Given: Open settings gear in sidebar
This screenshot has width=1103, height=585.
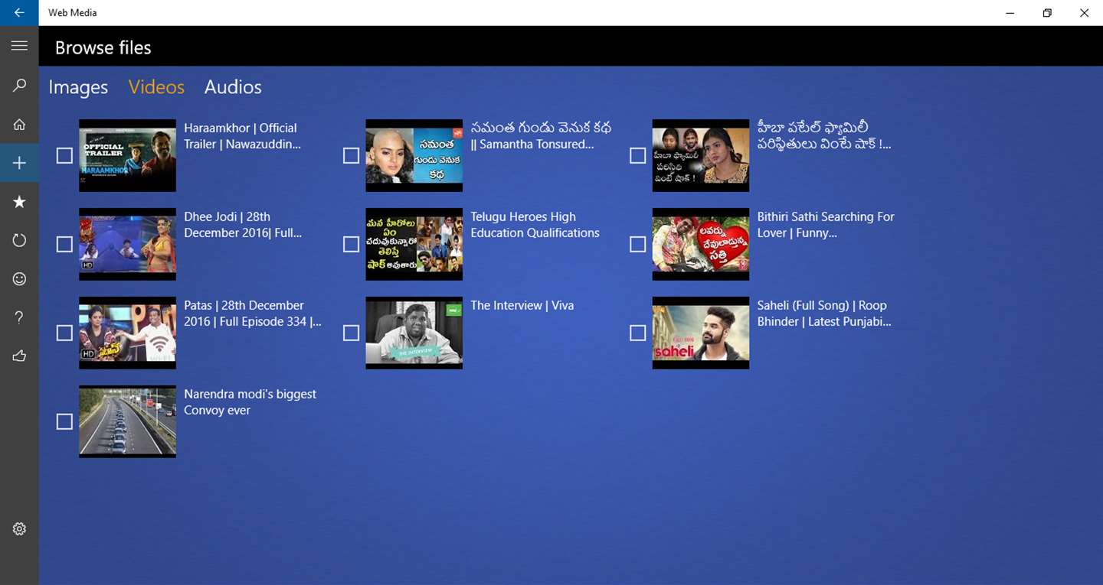Looking at the screenshot, I should 19,528.
